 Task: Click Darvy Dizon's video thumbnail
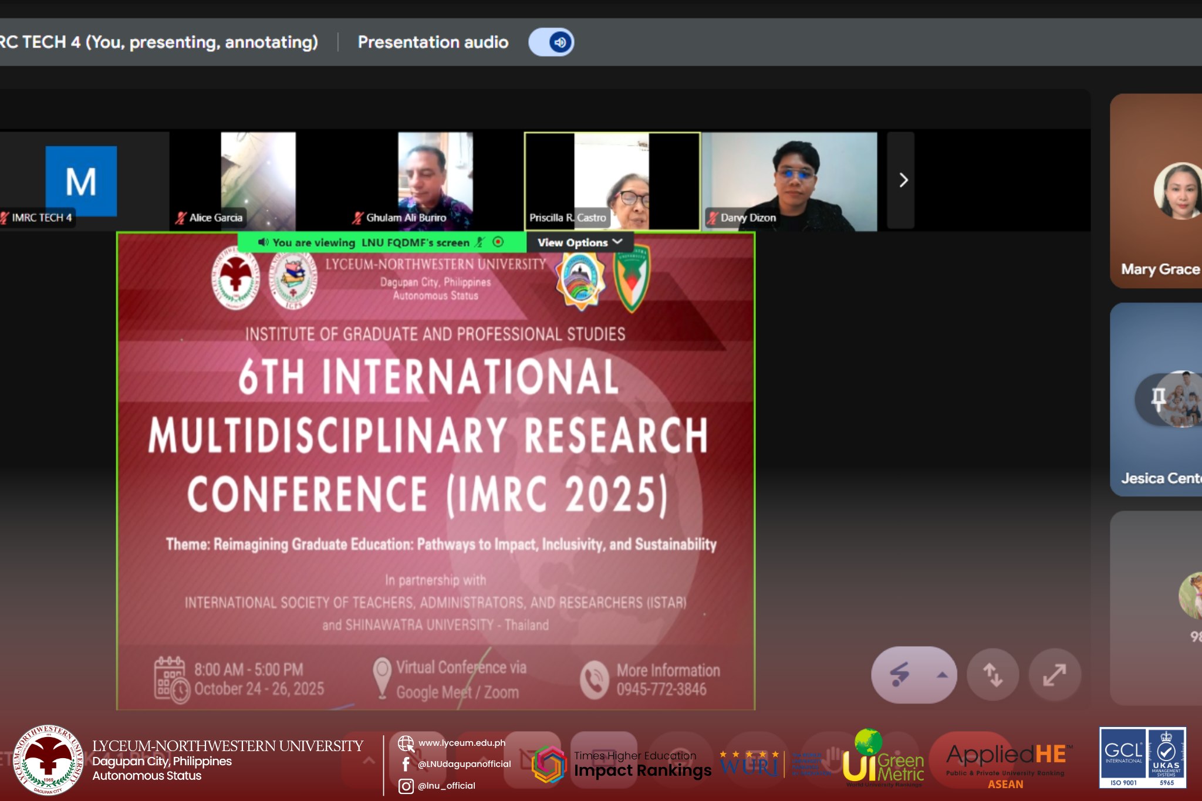point(789,176)
